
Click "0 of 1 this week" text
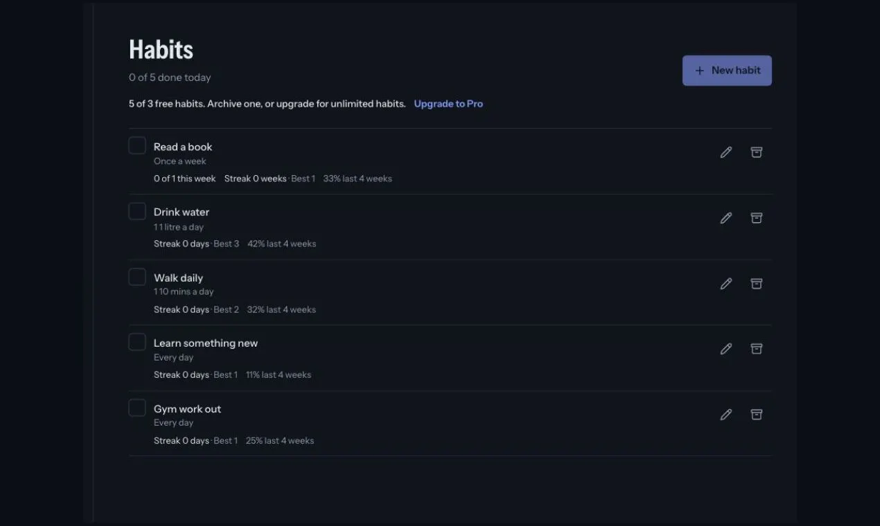185,179
